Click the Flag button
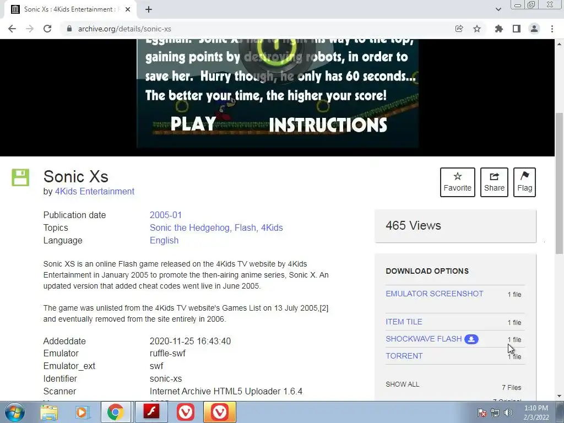This screenshot has width=564, height=423. coord(524,182)
